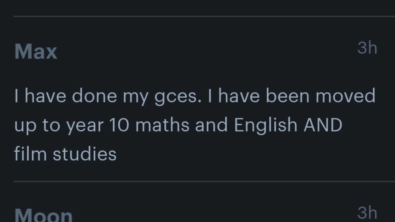Screen dimensions: 395x222
Task: Click the word "studies" in the last line
Action: (85, 154)
